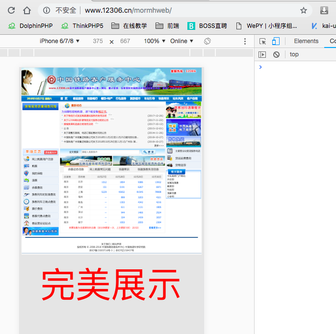This screenshot has width=336, height=334.
Task: Open the BOSS直聘 bookmark
Action: (x=207, y=26)
